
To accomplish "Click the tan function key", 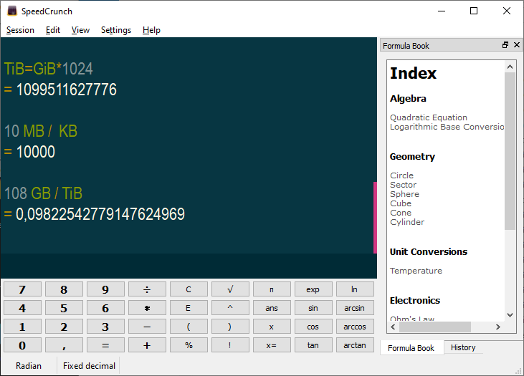I will (x=313, y=345).
